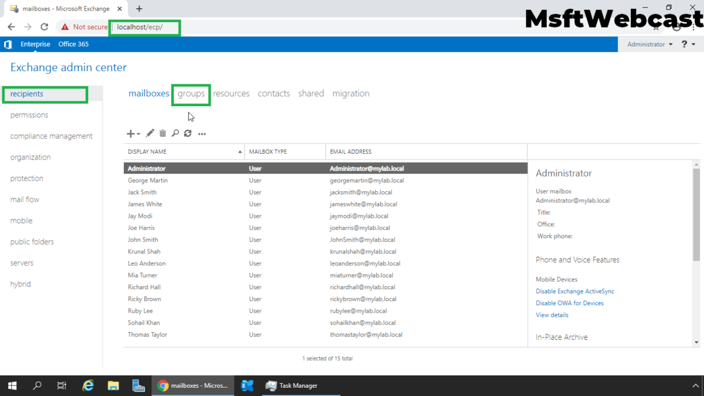
Task: Select permissions in the left navigation
Action: (29, 114)
